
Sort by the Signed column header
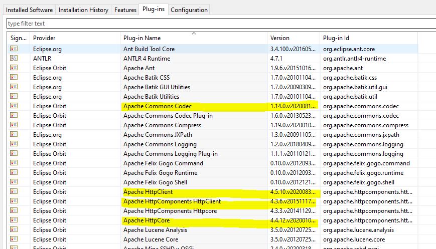tap(19, 38)
